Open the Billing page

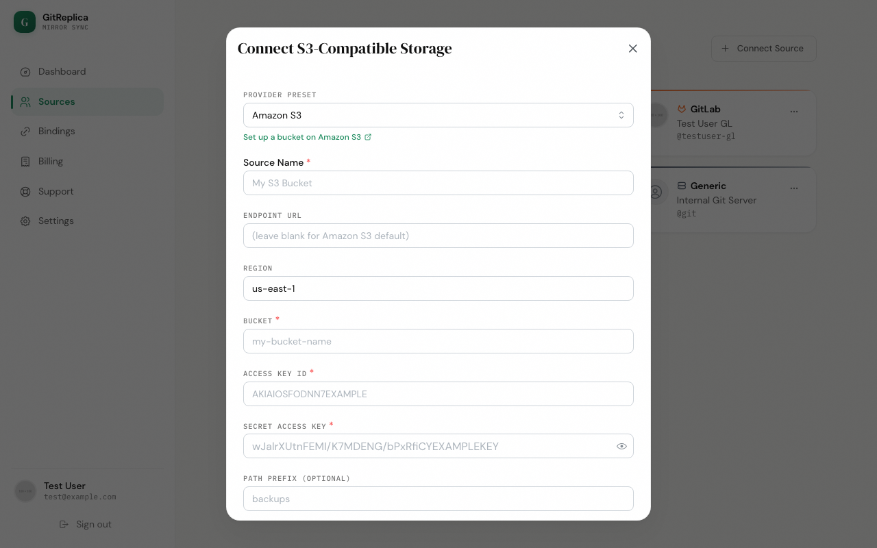87,162
